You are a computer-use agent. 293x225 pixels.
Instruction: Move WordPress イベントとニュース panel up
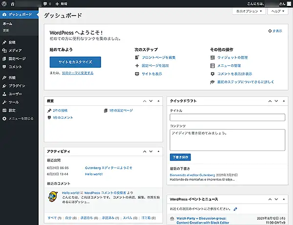pos(270,199)
